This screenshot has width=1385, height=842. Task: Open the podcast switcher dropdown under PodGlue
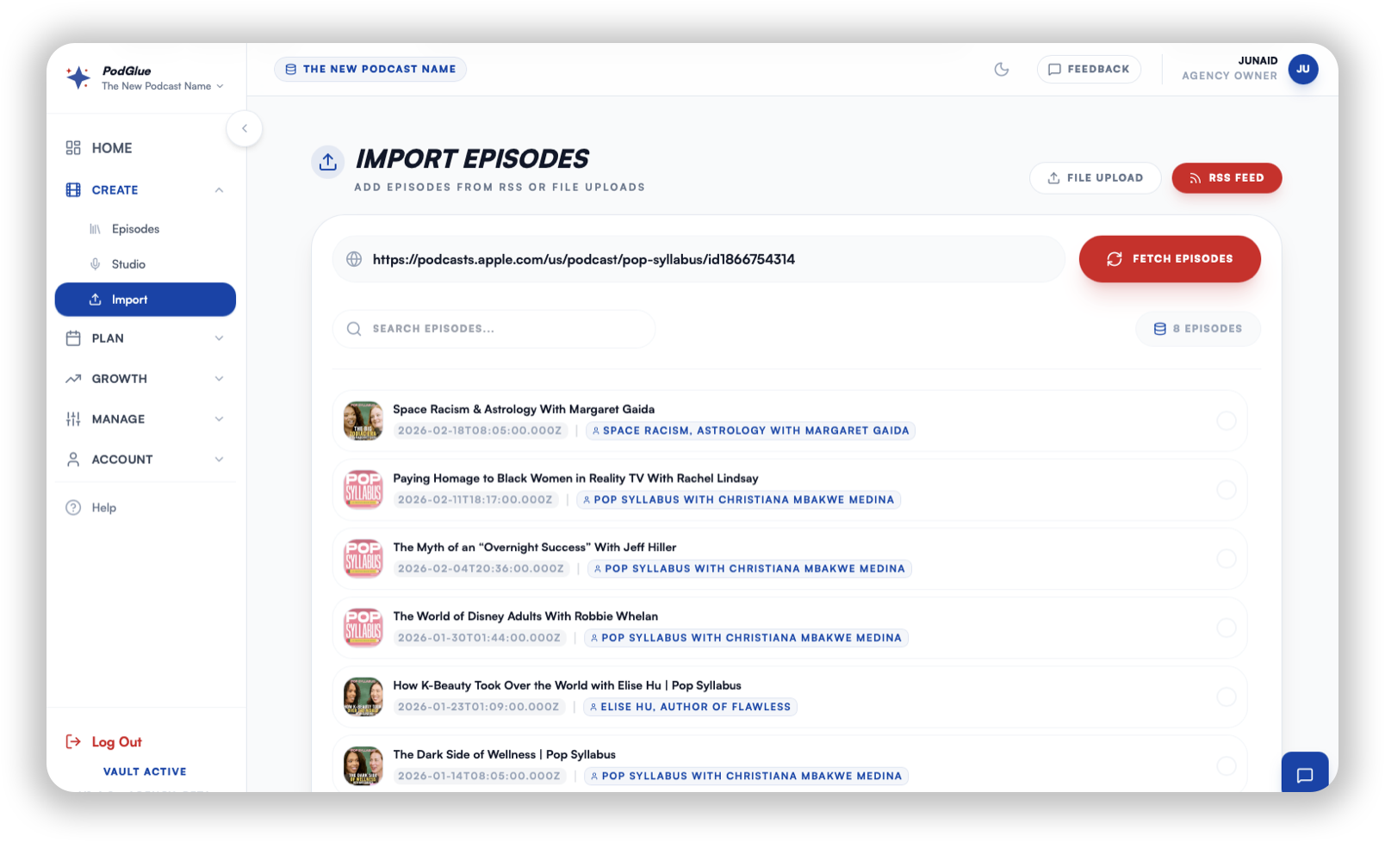coord(163,86)
